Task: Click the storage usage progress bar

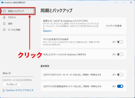Action: pos(18,77)
